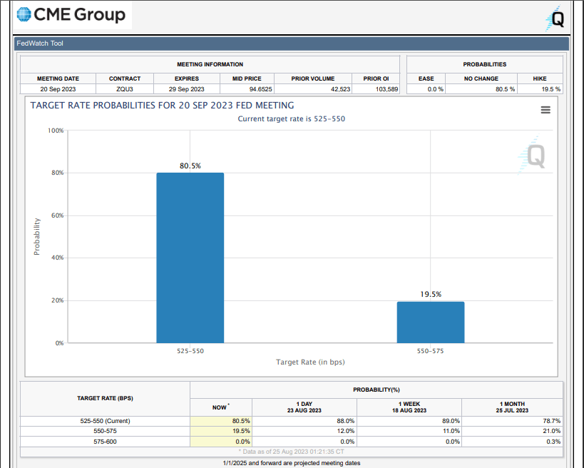Click the NO CHANGE column header

click(x=481, y=78)
